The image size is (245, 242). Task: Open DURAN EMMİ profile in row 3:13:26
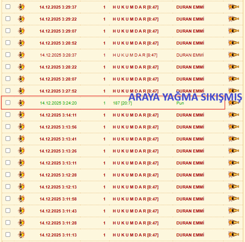click(x=190, y=151)
